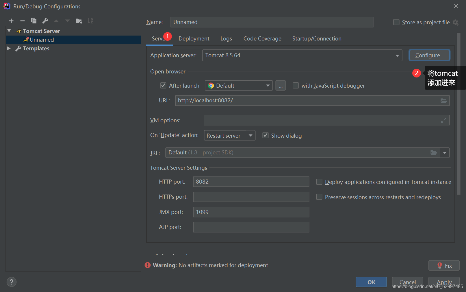Collapse Tomcat Server tree node
Image resolution: width=466 pixels, height=292 pixels.
[x=9, y=31]
